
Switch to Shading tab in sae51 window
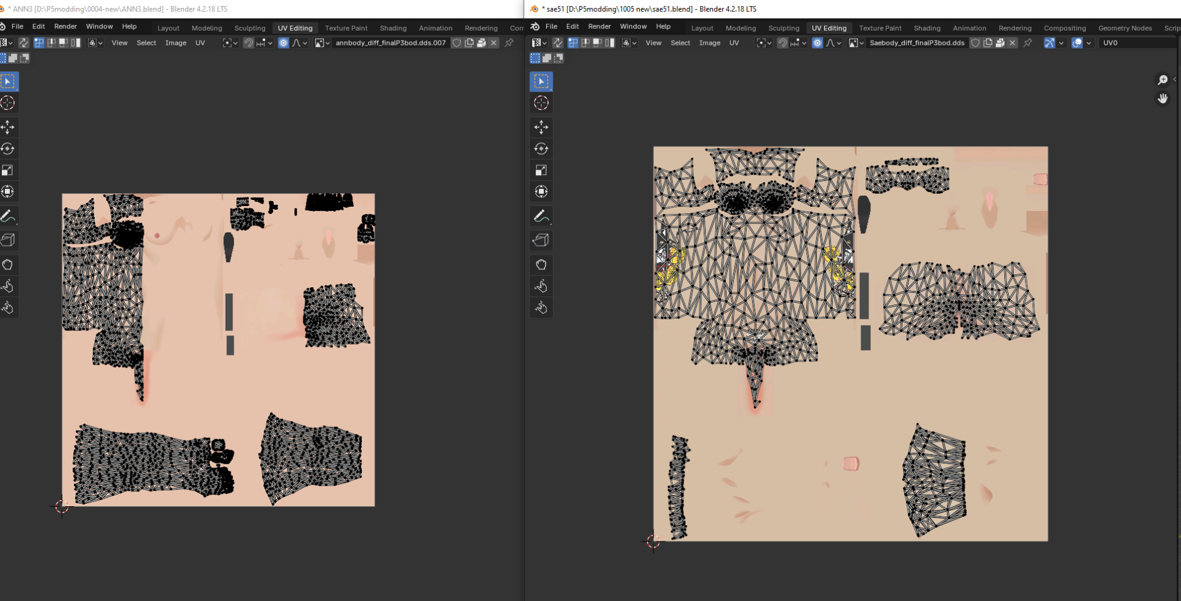pos(927,28)
